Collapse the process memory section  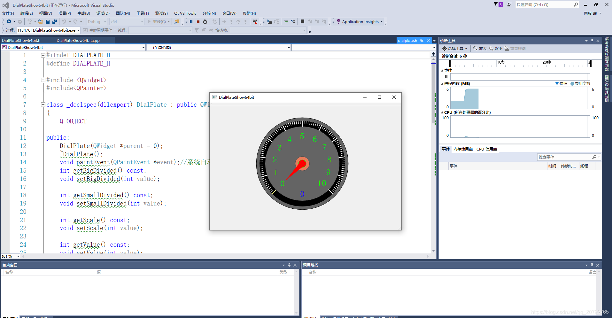coord(442,84)
